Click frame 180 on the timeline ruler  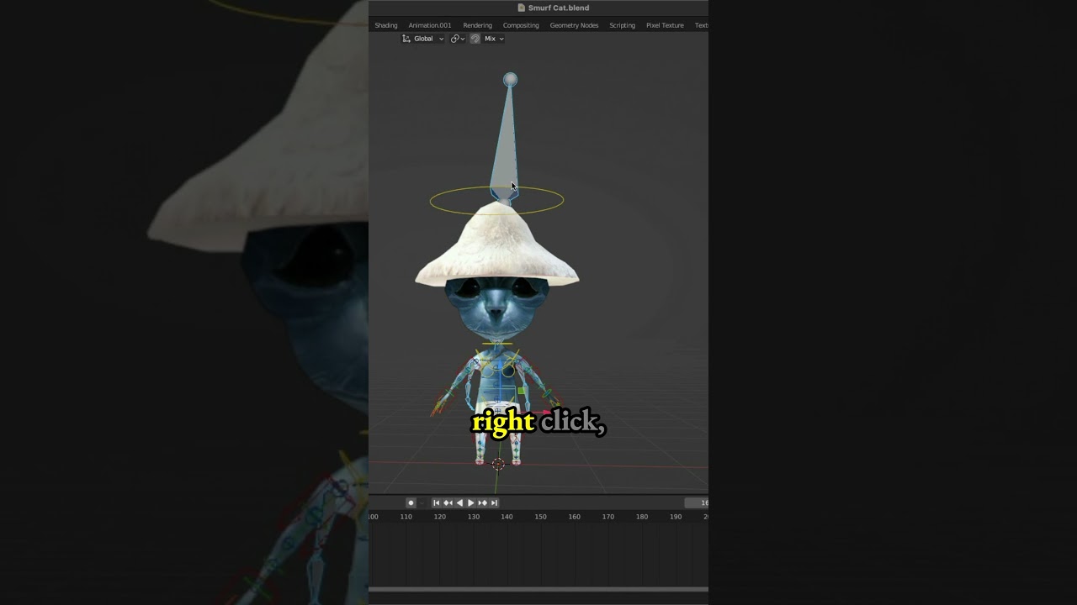[x=642, y=517]
